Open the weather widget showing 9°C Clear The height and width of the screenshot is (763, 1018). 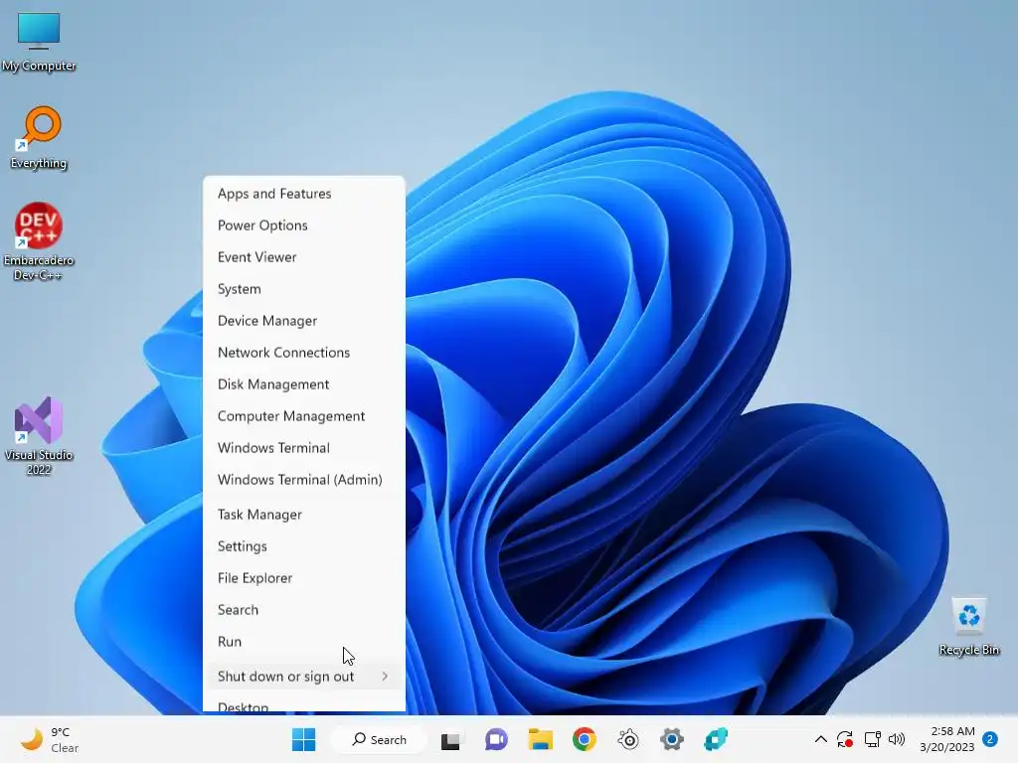coord(51,739)
